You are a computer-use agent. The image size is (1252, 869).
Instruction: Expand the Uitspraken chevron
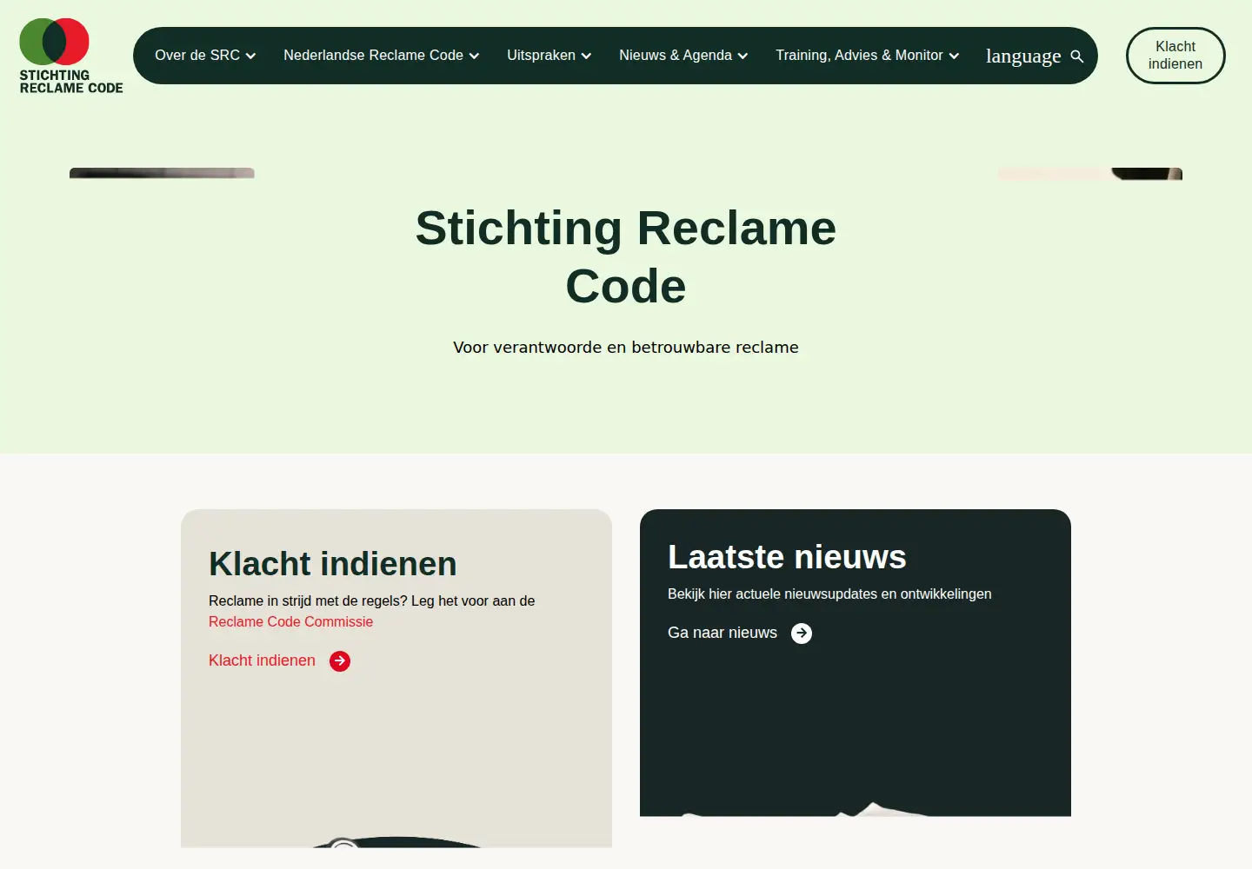pyautogui.click(x=586, y=56)
